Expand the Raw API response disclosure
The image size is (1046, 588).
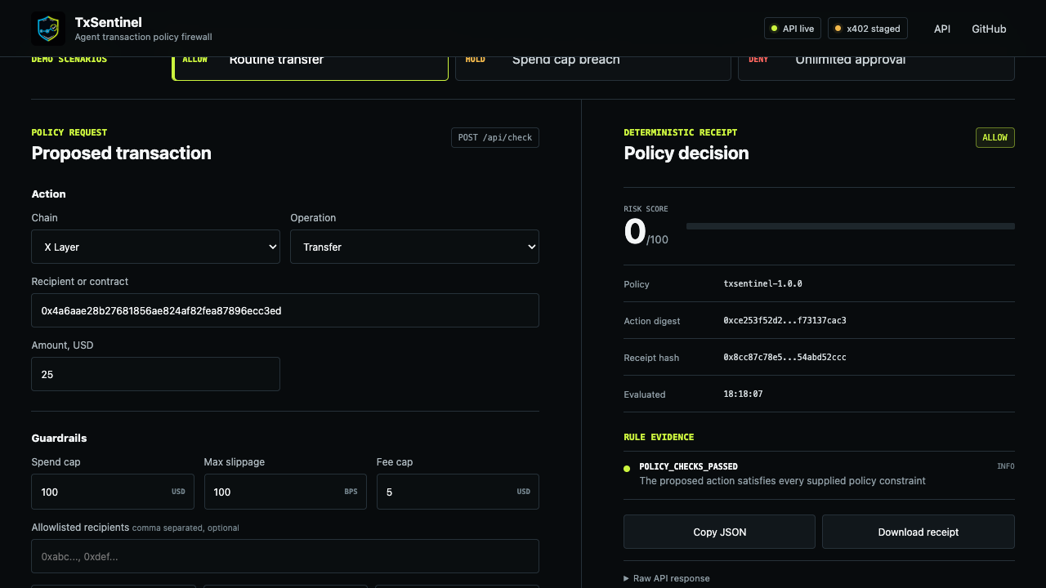(x=667, y=578)
